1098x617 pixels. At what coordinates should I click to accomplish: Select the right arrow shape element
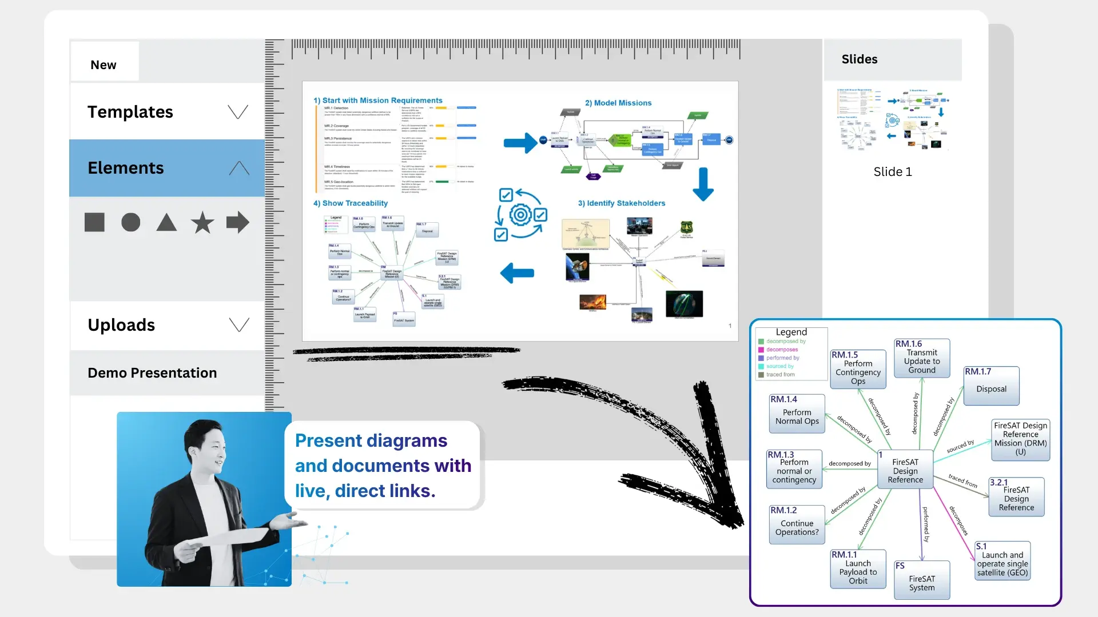[x=238, y=222]
